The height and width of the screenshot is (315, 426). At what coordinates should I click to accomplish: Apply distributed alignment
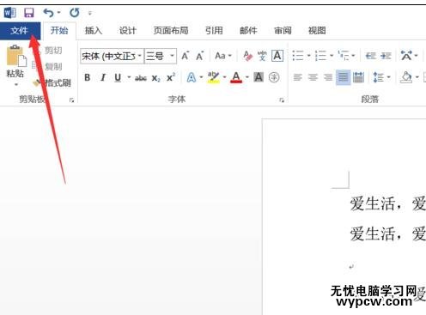tap(358, 77)
